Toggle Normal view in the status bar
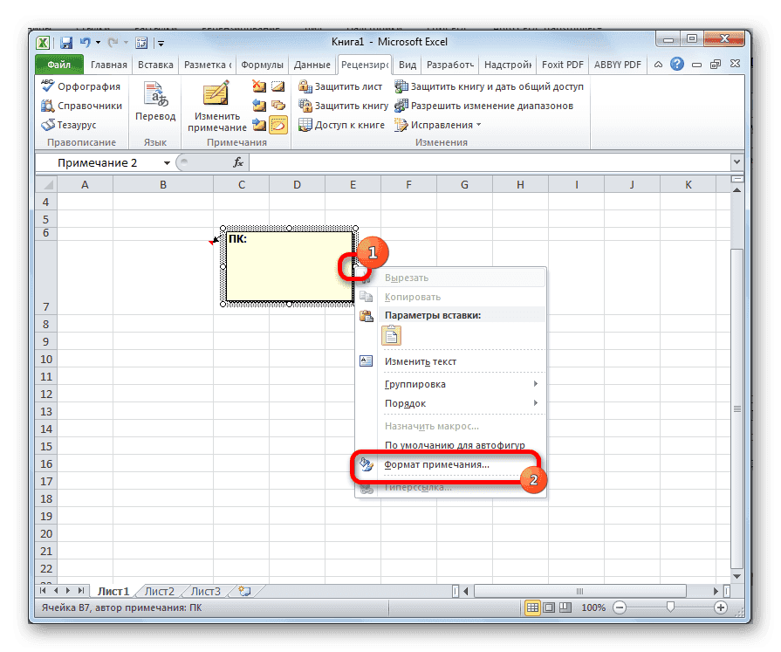Image resolution: width=781 pixels, height=652 pixels. click(x=531, y=607)
